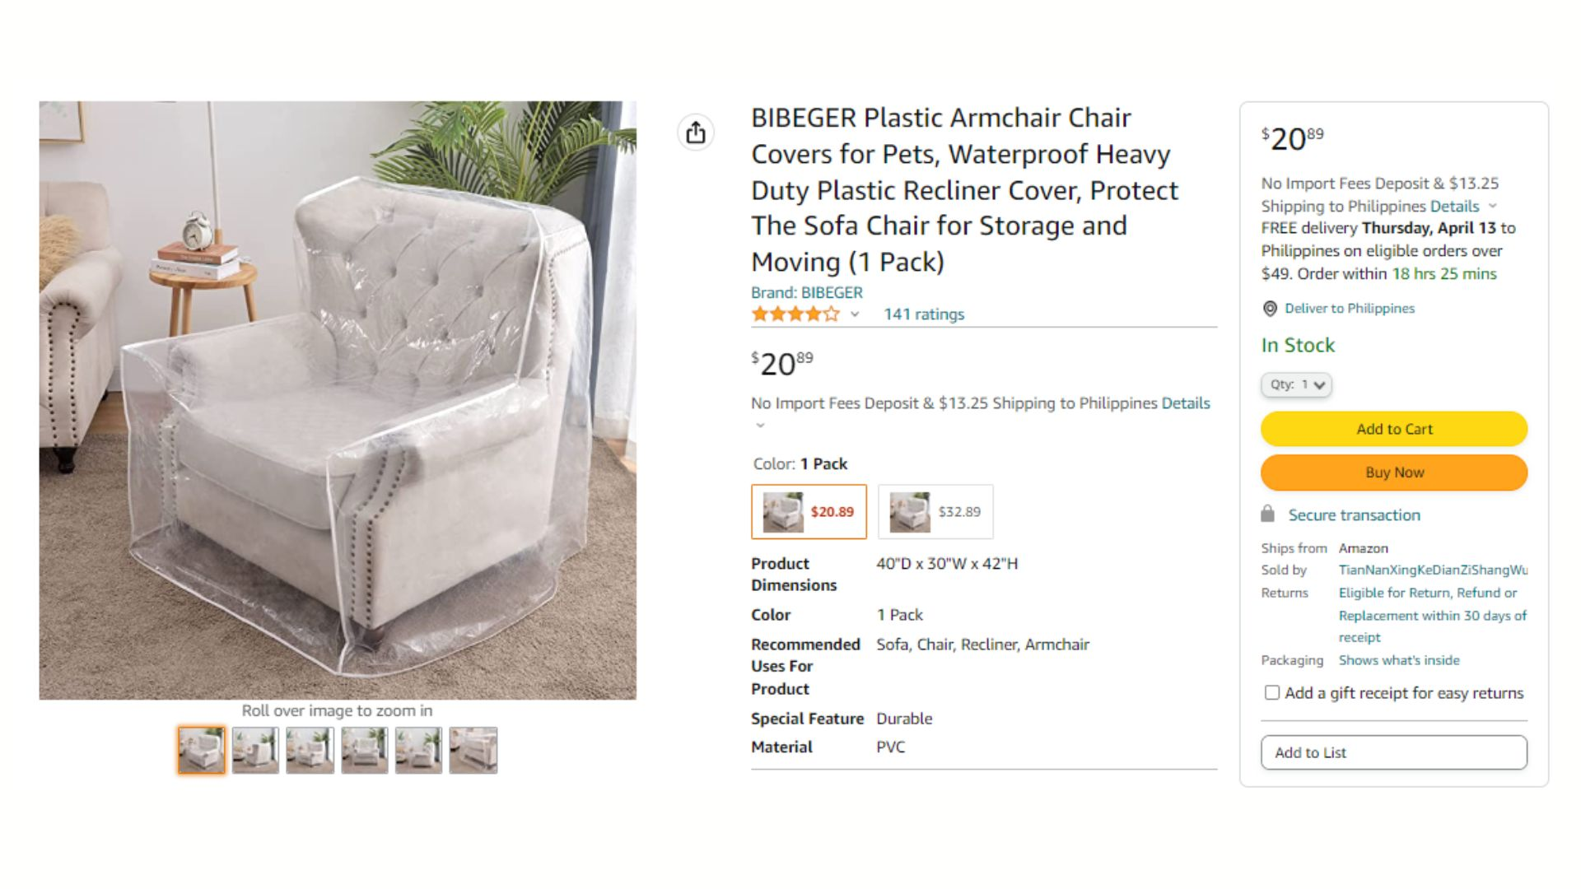Enable the gift receipt checkbox
The image size is (1581, 889).
[x=1272, y=693]
